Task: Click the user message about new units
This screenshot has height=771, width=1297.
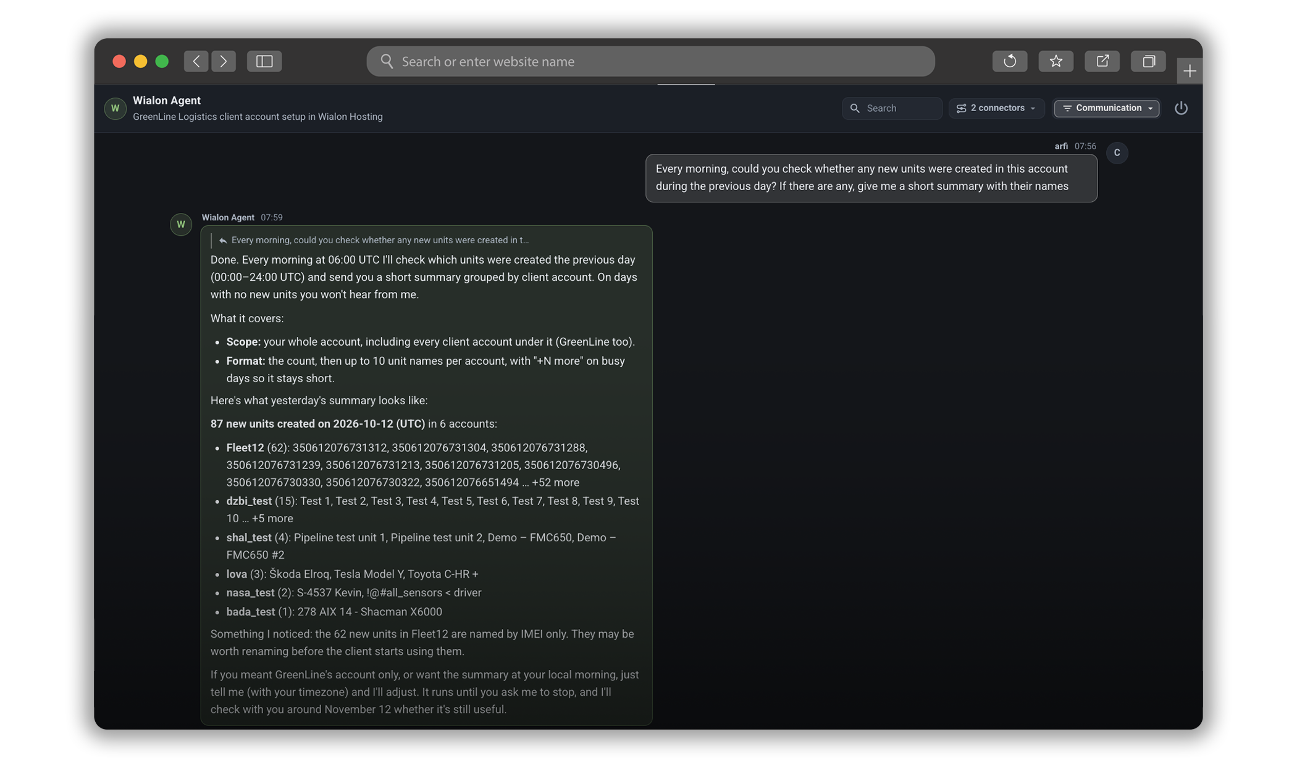Action: [x=871, y=178]
